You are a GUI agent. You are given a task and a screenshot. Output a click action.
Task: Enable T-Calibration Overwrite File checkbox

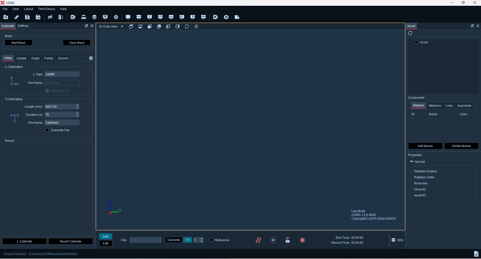[47, 130]
